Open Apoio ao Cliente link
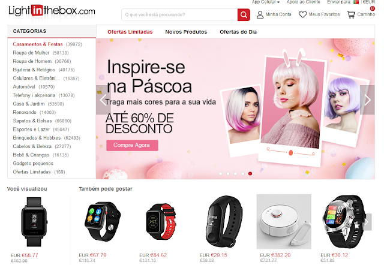 303,2
